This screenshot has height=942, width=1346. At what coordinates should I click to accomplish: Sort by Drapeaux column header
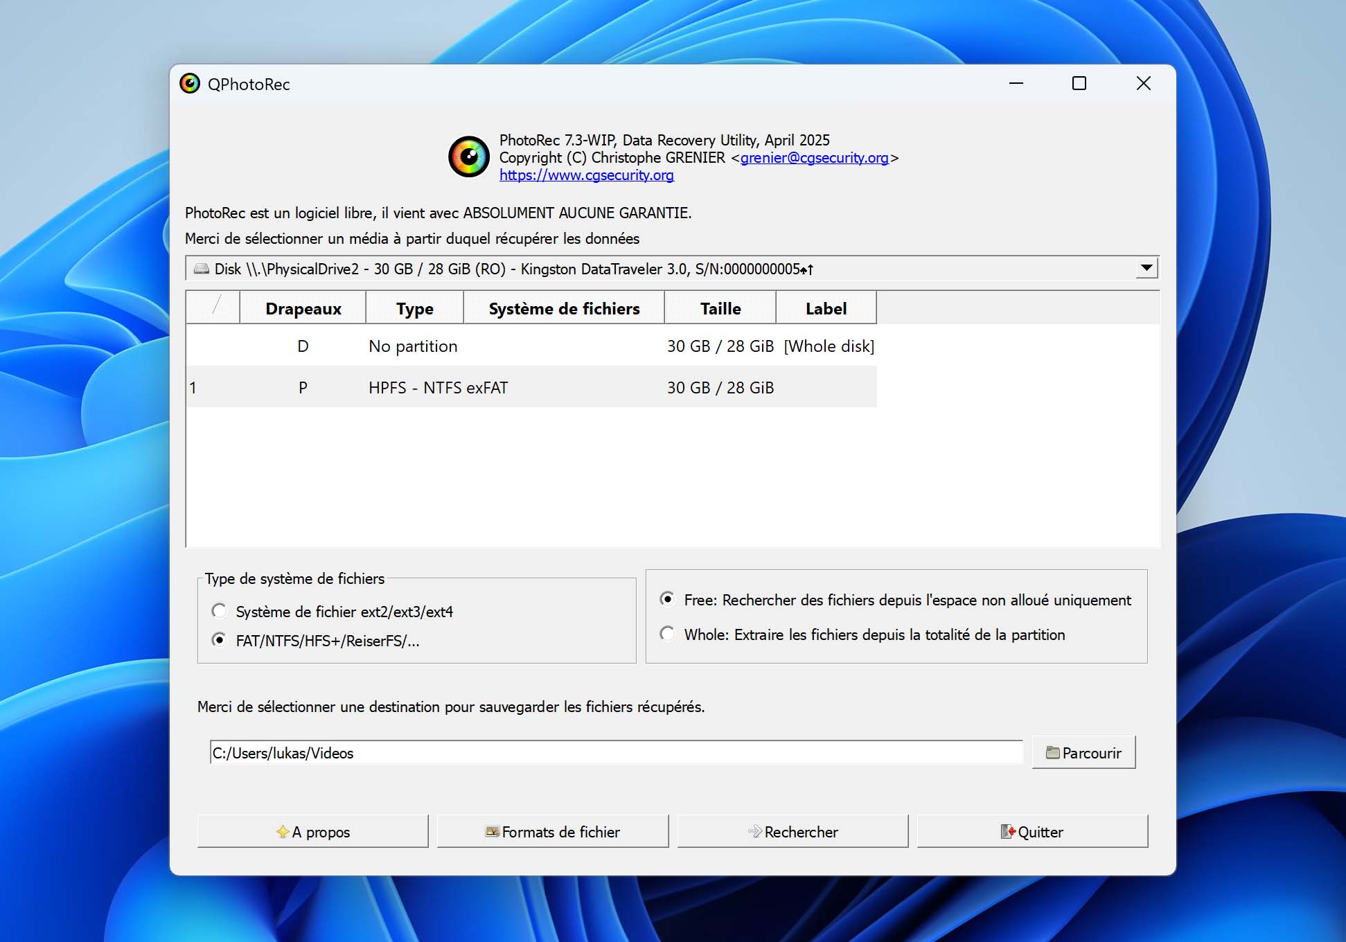pos(303,308)
